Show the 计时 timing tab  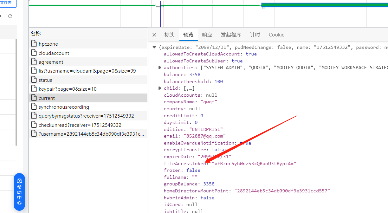255,35
